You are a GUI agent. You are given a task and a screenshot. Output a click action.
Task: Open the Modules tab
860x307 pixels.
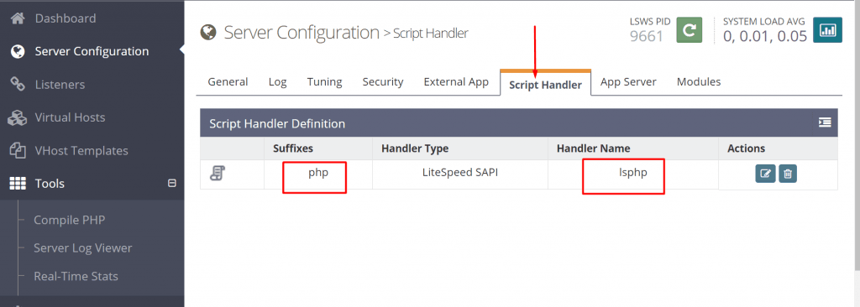pyautogui.click(x=699, y=81)
